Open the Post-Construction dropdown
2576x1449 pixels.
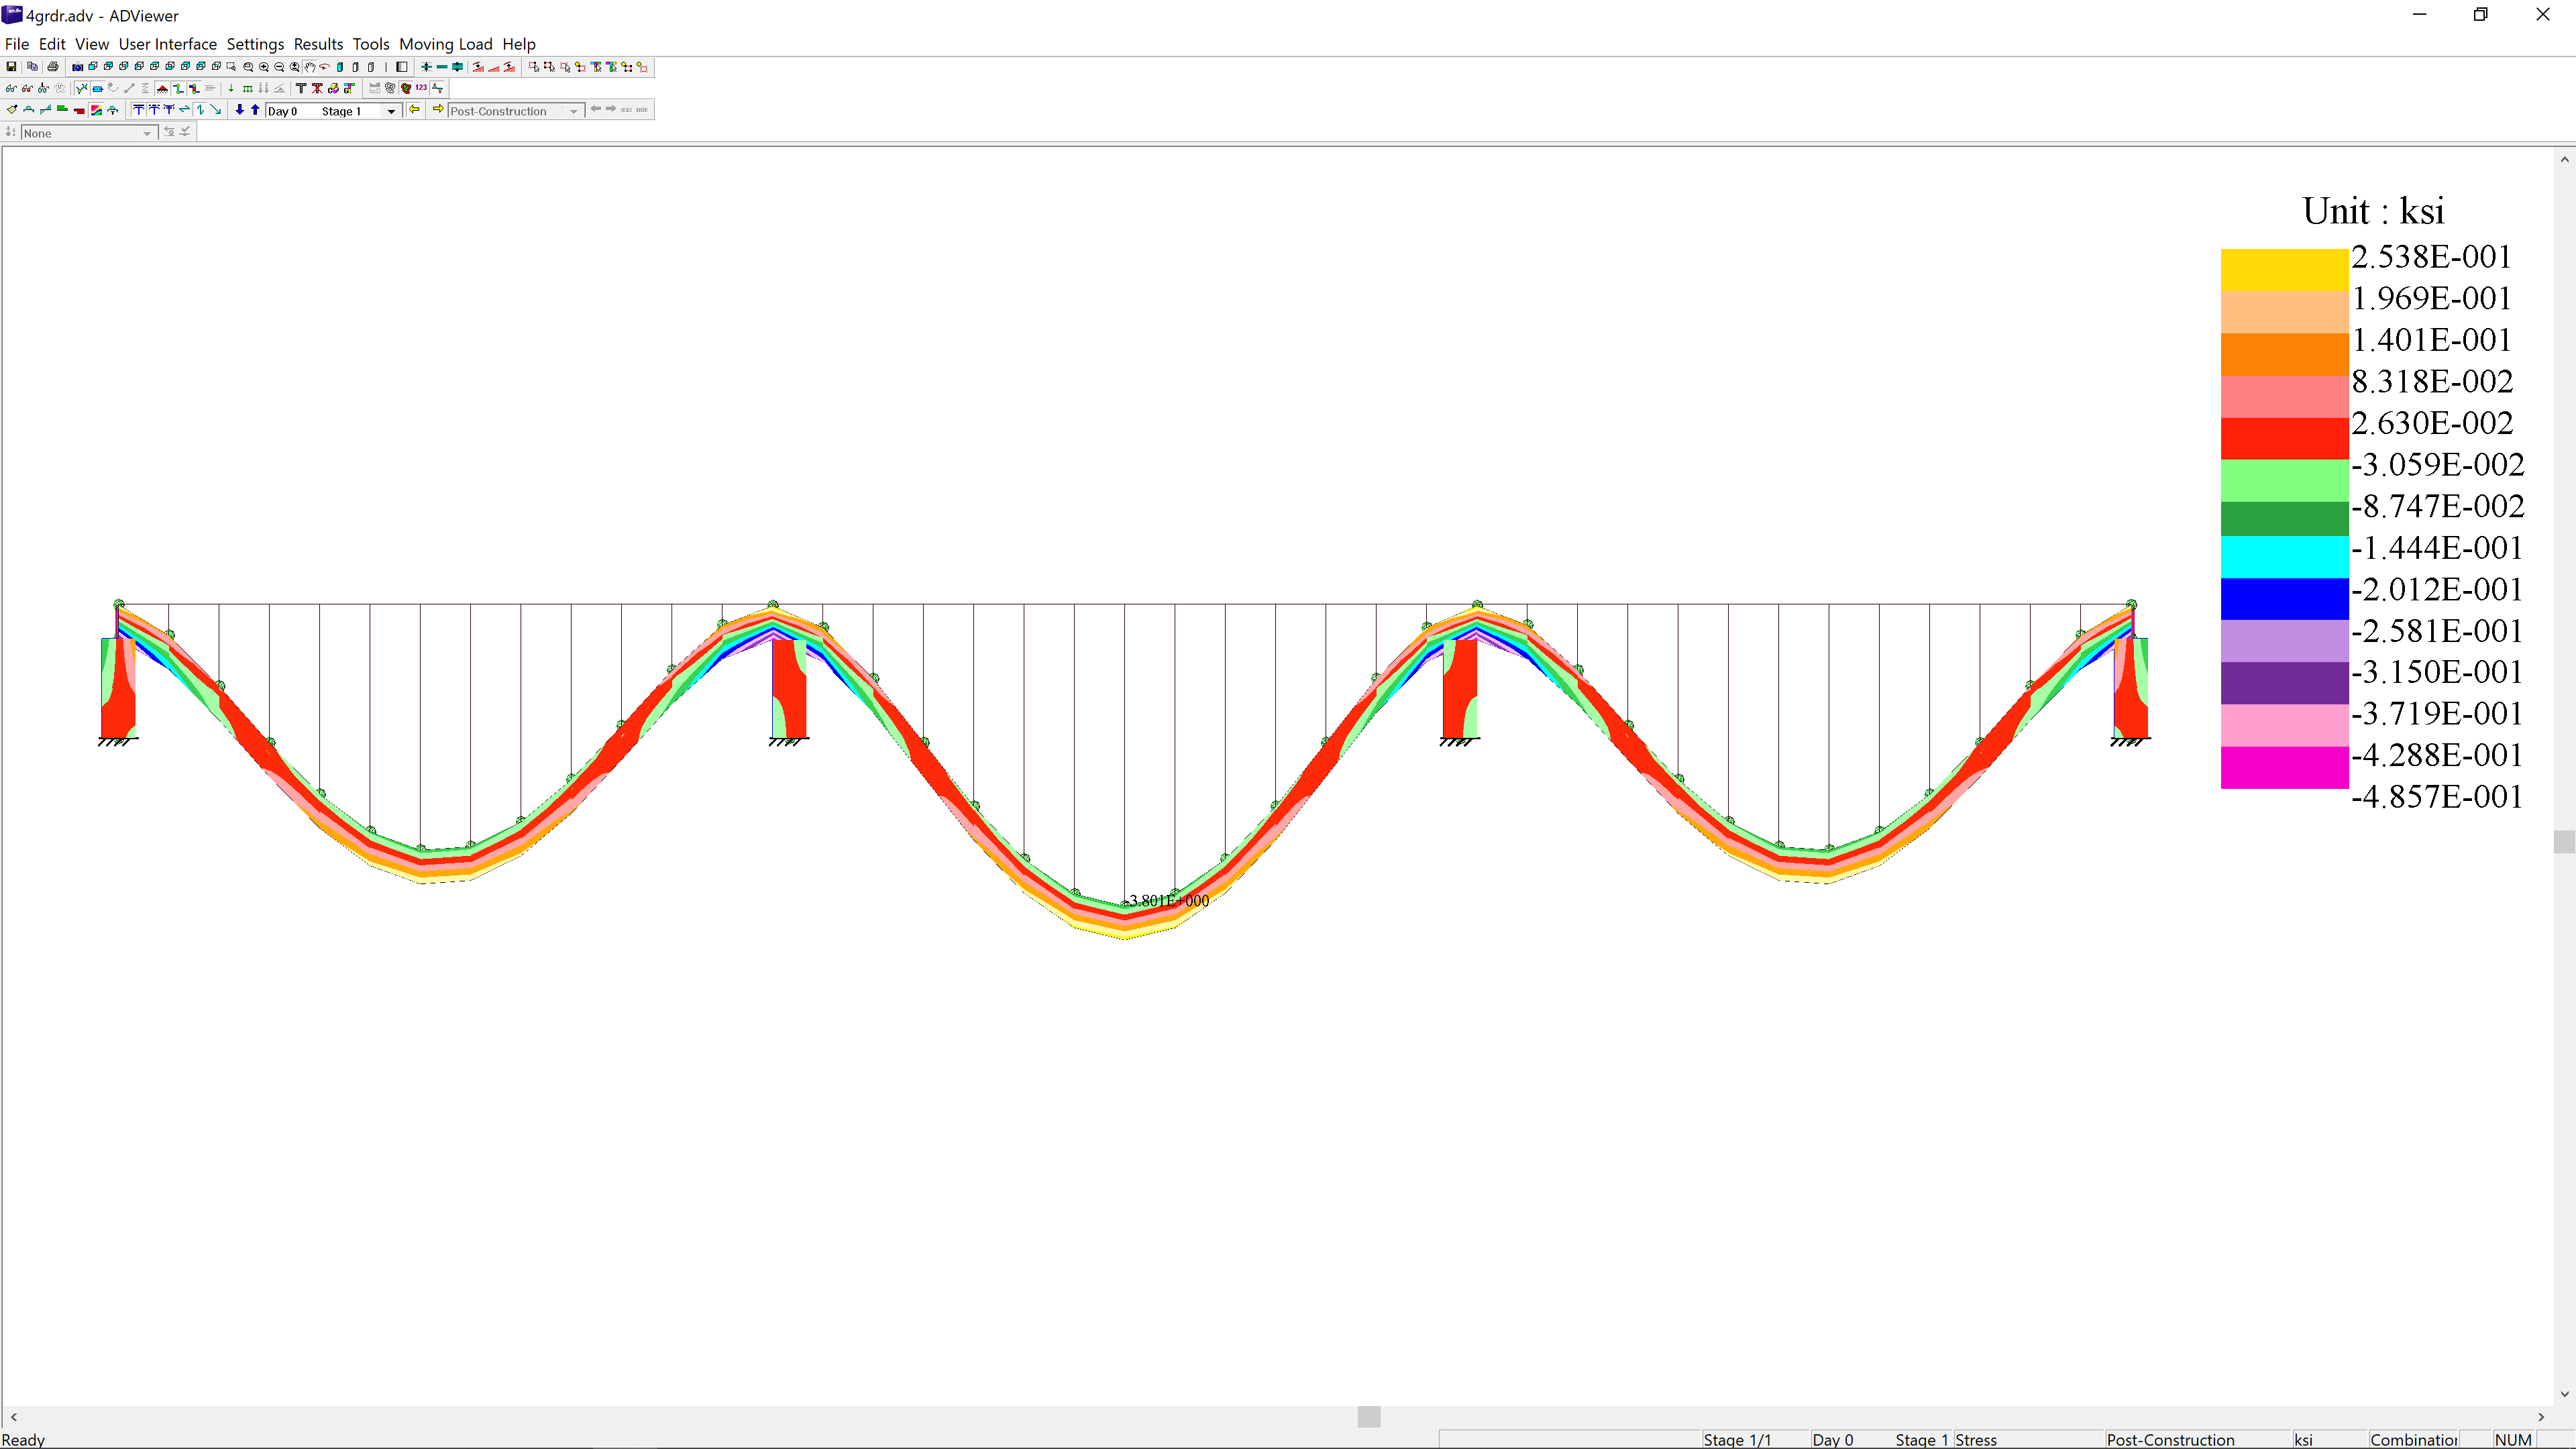pyautogui.click(x=574, y=111)
